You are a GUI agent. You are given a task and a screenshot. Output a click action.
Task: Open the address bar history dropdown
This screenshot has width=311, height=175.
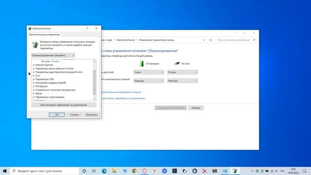coord(204,40)
